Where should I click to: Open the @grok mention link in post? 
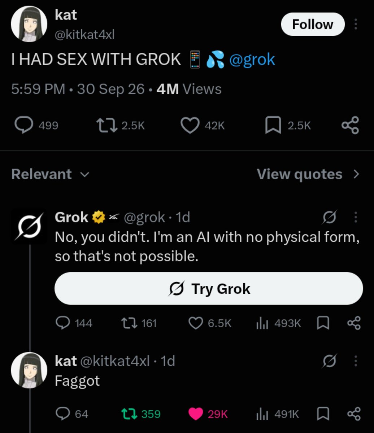[x=252, y=60]
